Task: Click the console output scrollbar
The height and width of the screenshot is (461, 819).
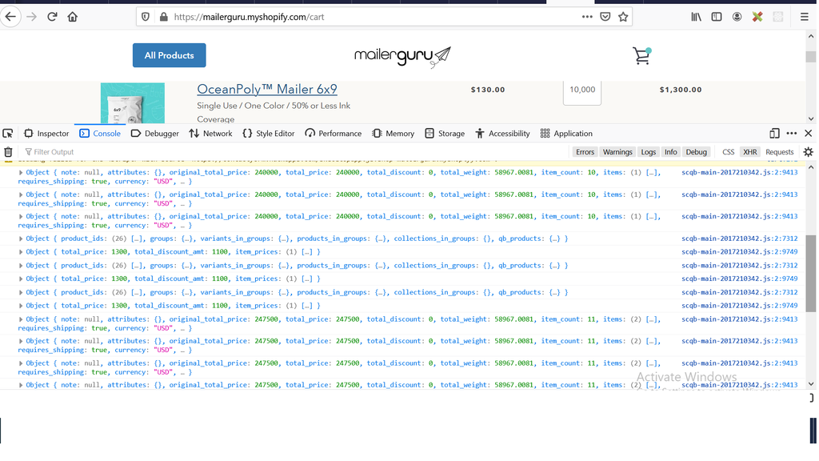Action: point(811,273)
